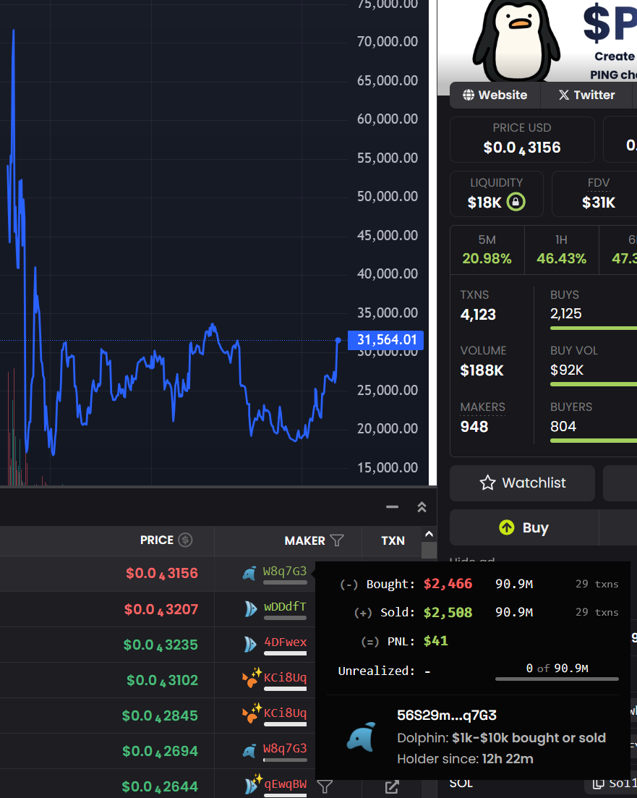Image resolution: width=637 pixels, height=798 pixels.
Task: Add token to Watchlist
Action: 522,483
